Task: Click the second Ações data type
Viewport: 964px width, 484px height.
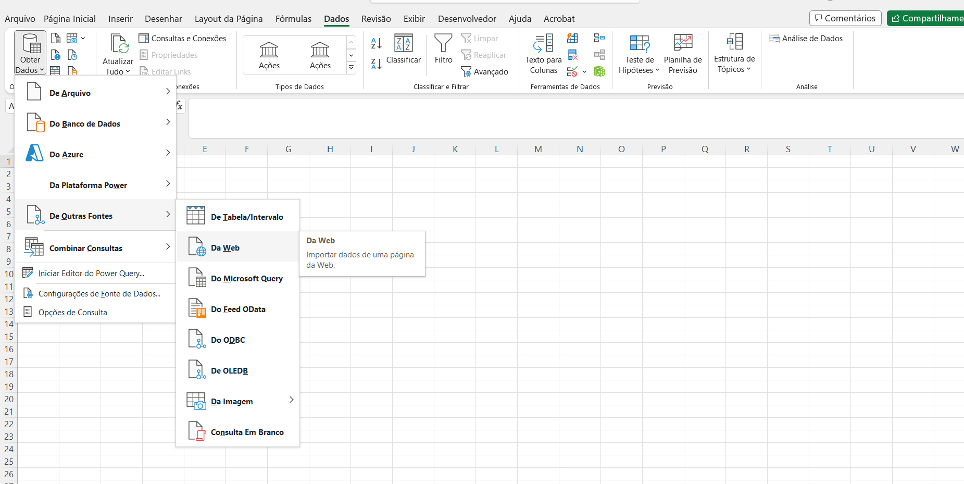Action: click(x=320, y=55)
